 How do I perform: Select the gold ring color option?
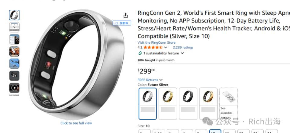(168, 104)
